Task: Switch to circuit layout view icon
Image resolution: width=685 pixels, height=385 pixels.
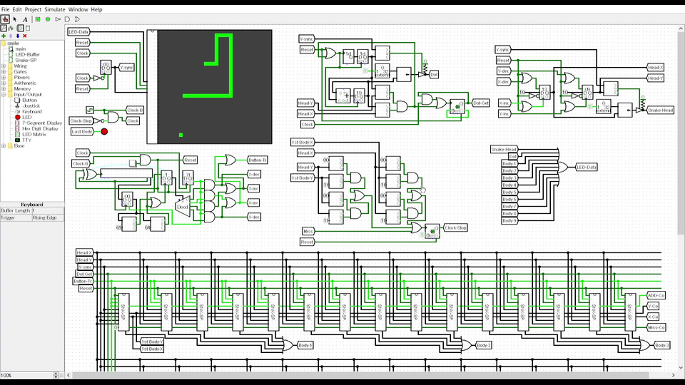Action: coord(20,28)
